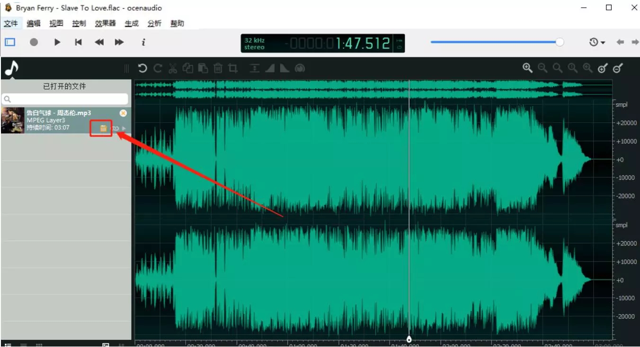Image resolution: width=640 pixels, height=347 pixels.
Task: Close the 告白气球 file with its close button
Action: point(123,113)
